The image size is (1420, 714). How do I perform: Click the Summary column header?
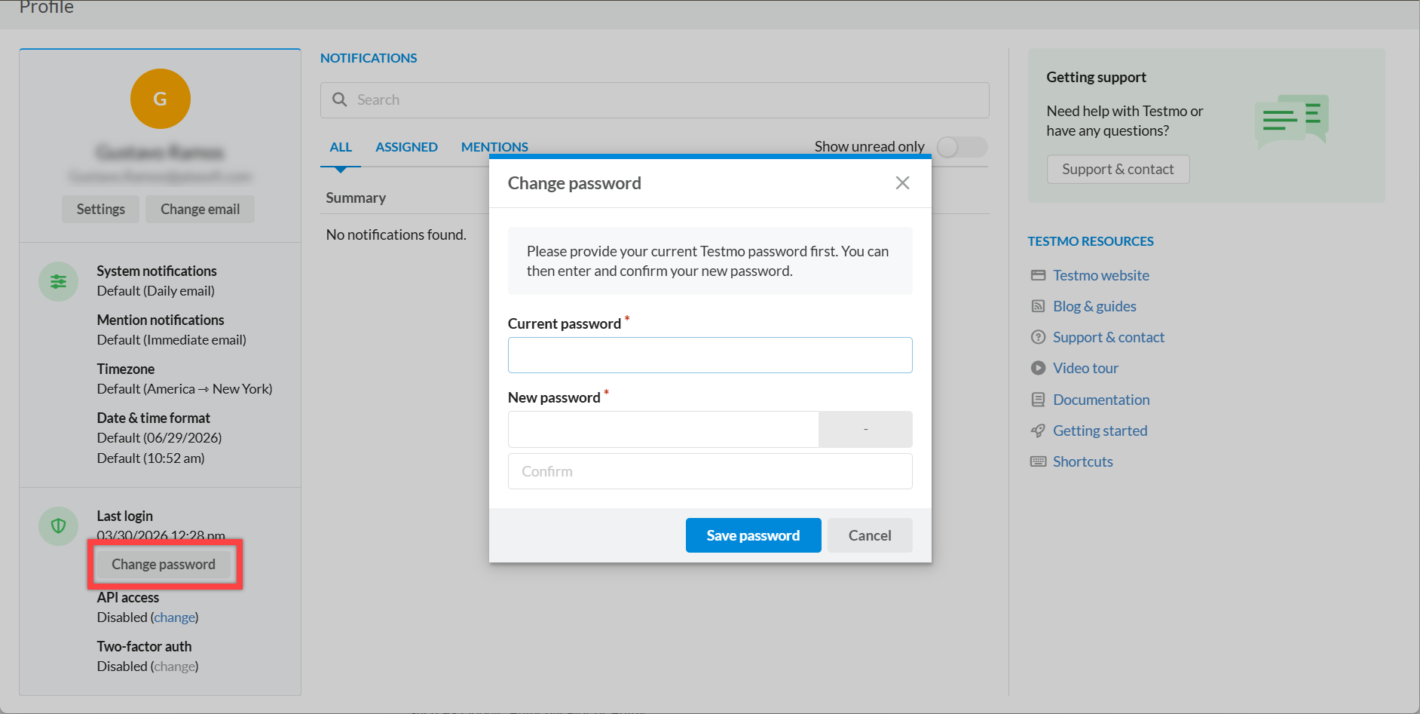356,198
